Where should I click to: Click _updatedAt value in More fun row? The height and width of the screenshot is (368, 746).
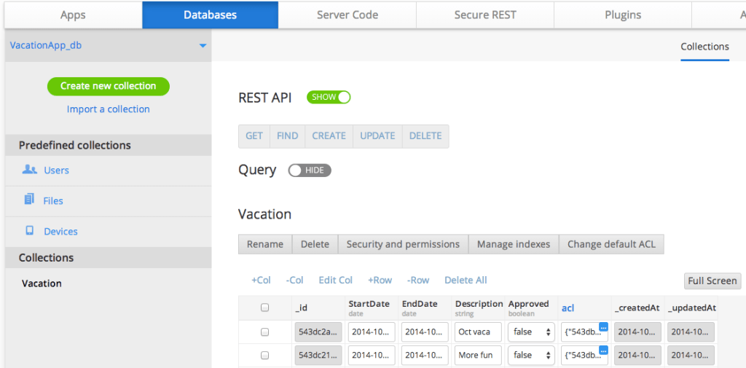691,355
